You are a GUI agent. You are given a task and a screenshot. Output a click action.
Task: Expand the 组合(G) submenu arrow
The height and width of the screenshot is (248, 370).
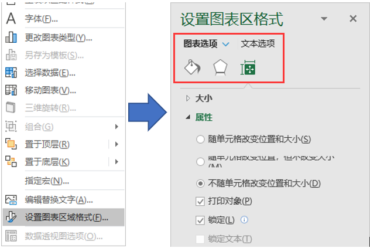coord(117,127)
